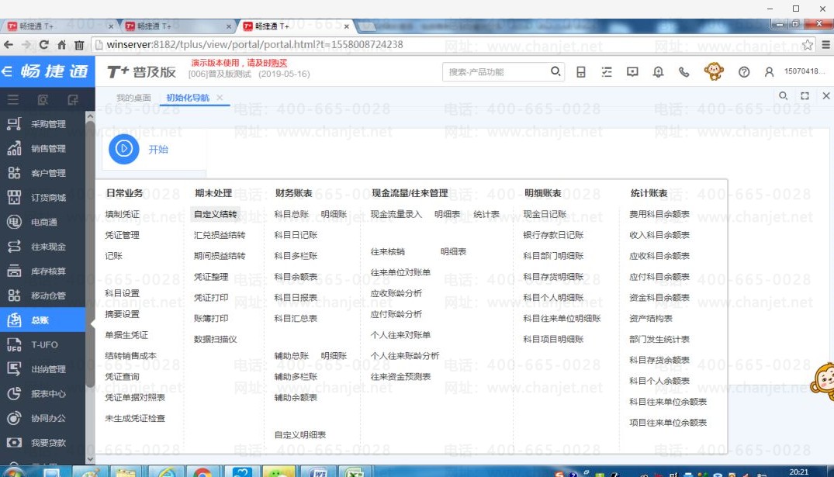The width and height of the screenshot is (834, 477).
Task: Open the task checklist icon in top toolbar
Action: click(607, 72)
